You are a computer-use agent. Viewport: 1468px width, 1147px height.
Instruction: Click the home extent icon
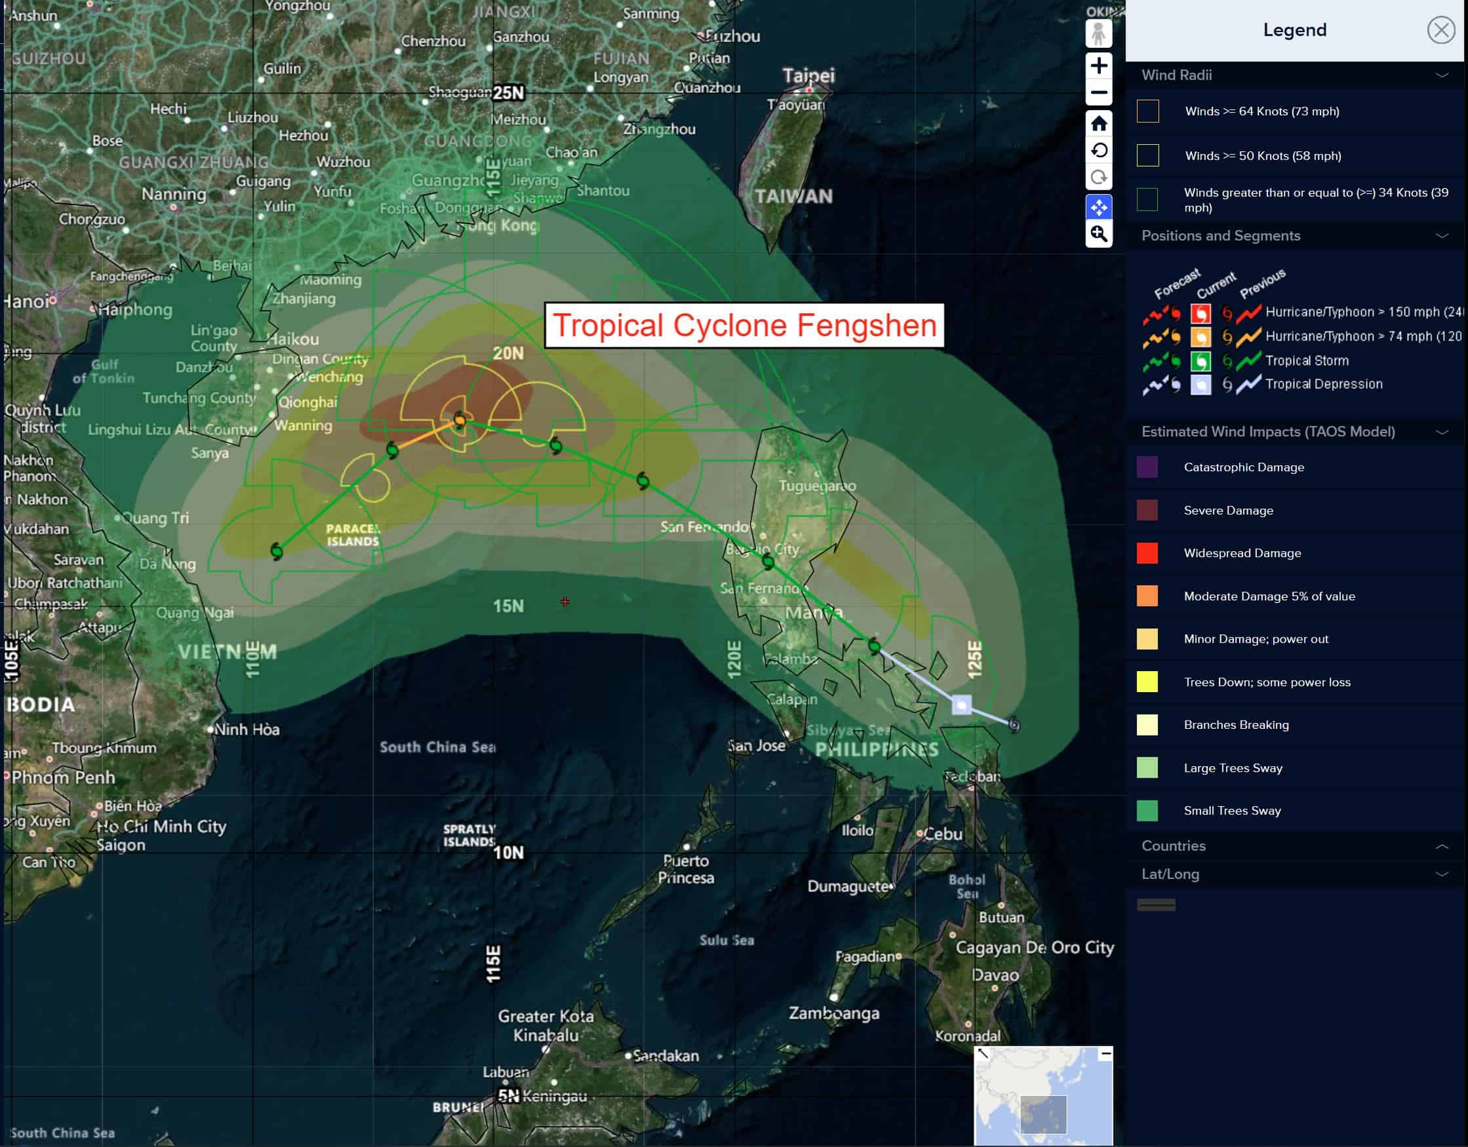click(1098, 124)
